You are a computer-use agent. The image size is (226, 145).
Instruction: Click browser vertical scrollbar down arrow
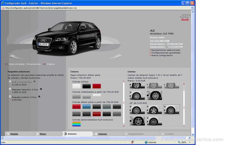click(193, 135)
